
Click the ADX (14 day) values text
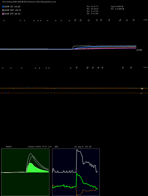83,147
